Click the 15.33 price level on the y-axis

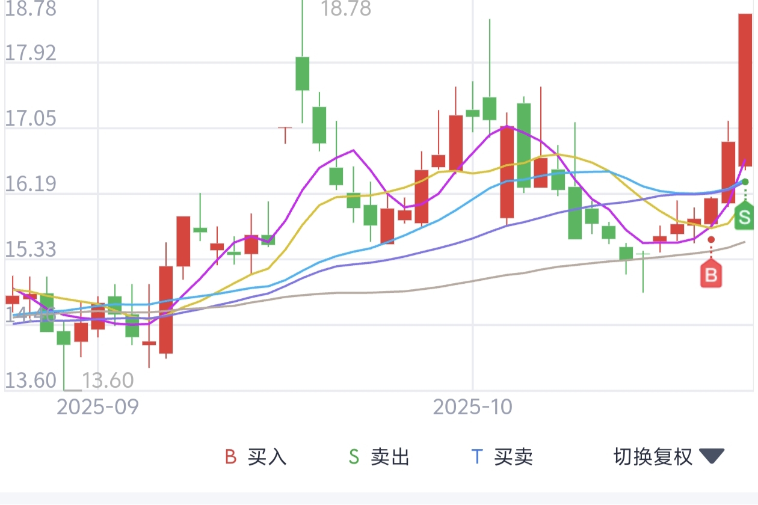tap(31, 249)
